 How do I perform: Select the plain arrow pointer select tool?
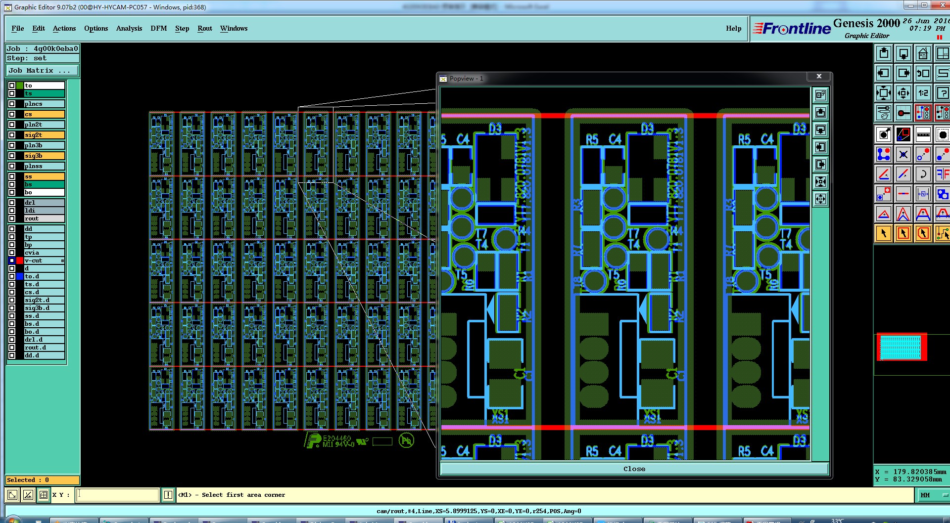click(x=884, y=233)
